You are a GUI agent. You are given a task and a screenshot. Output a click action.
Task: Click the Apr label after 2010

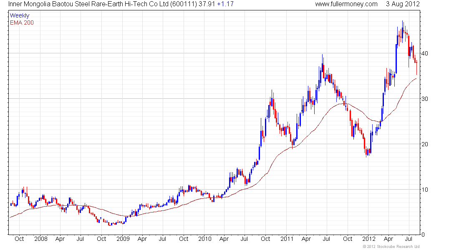click(224, 239)
